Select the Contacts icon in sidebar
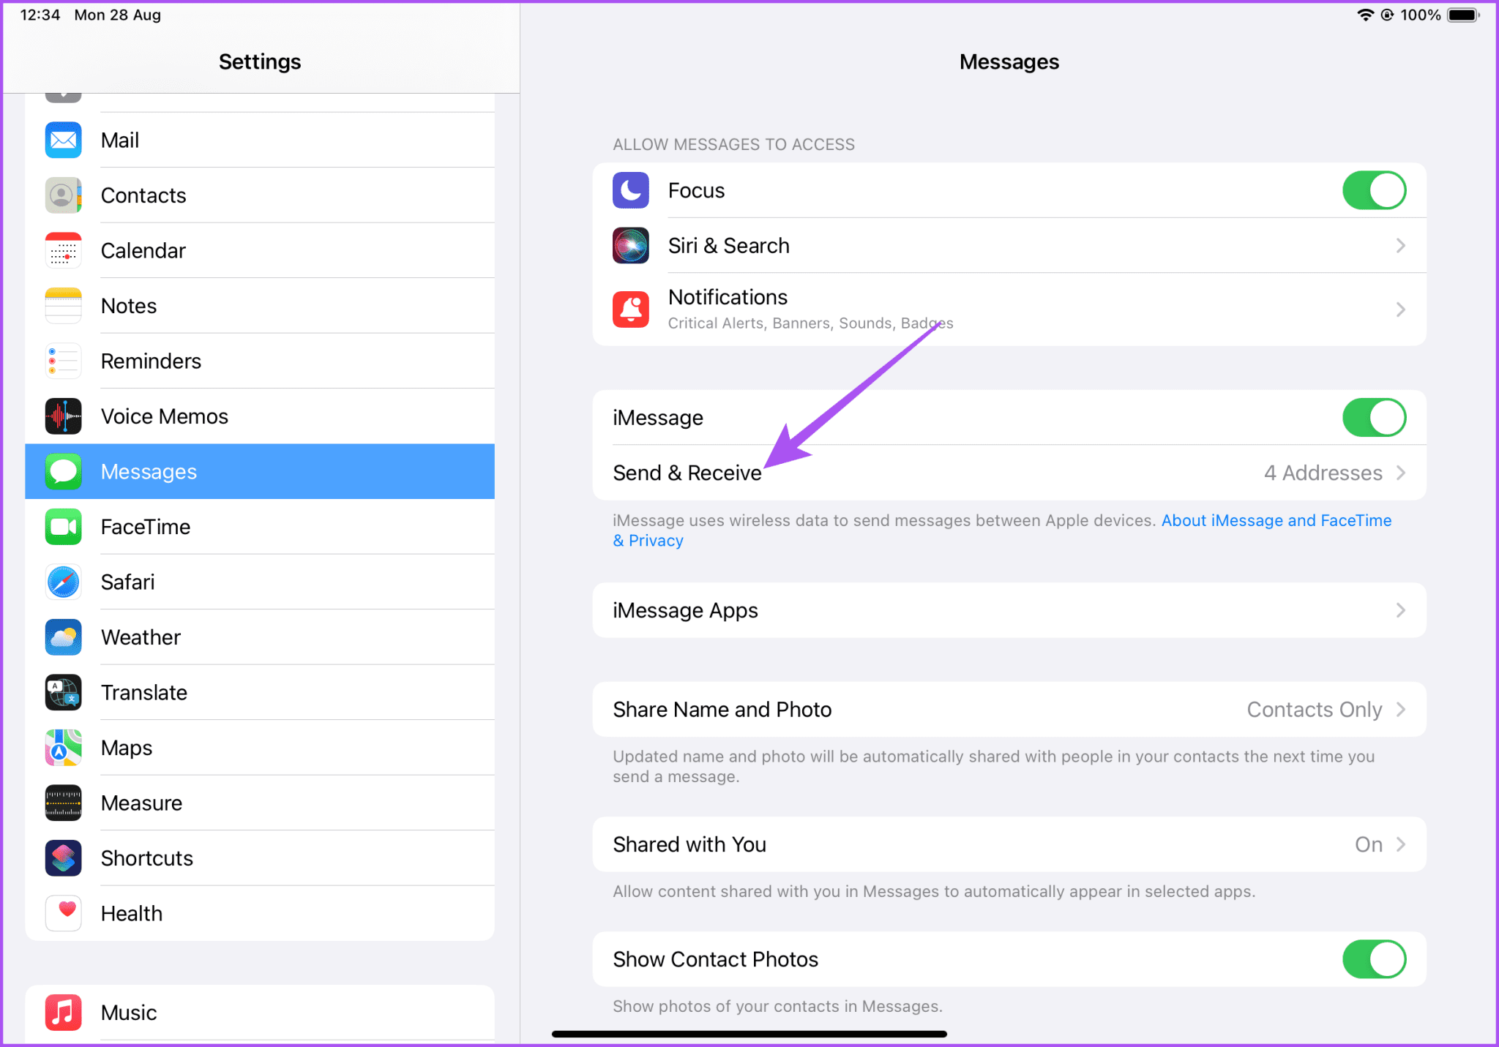The width and height of the screenshot is (1499, 1047). pos(63,195)
